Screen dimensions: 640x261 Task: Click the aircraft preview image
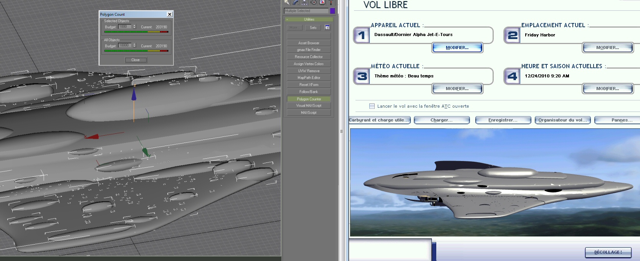point(495,182)
